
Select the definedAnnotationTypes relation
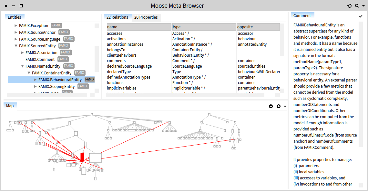(x=128, y=77)
